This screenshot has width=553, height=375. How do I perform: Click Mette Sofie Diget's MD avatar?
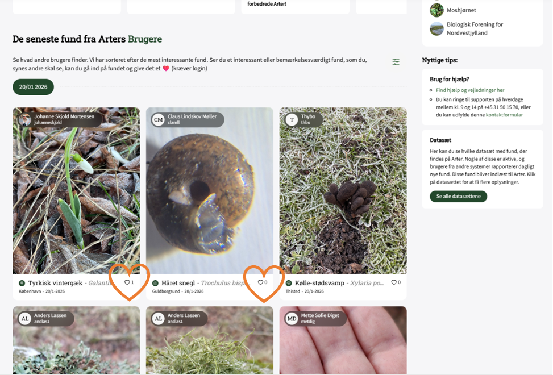pos(292,318)
